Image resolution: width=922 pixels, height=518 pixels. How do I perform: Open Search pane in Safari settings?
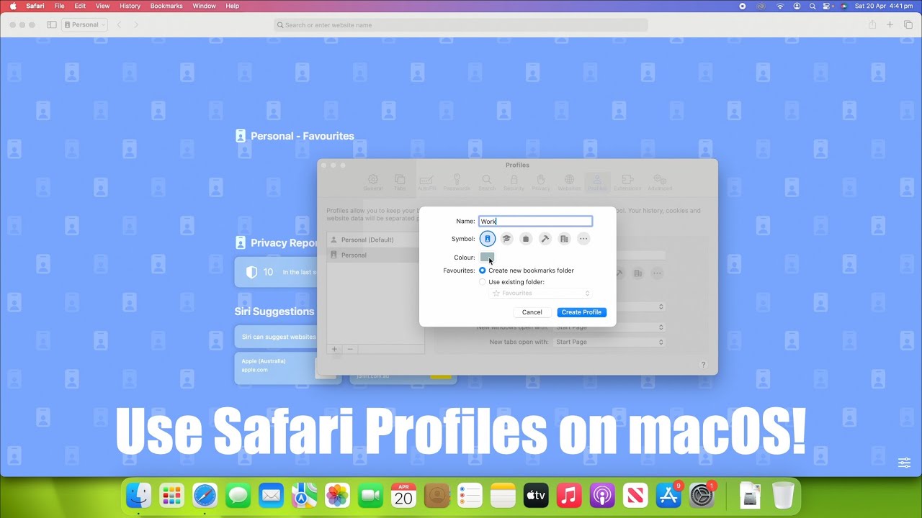tap(487, 183)
